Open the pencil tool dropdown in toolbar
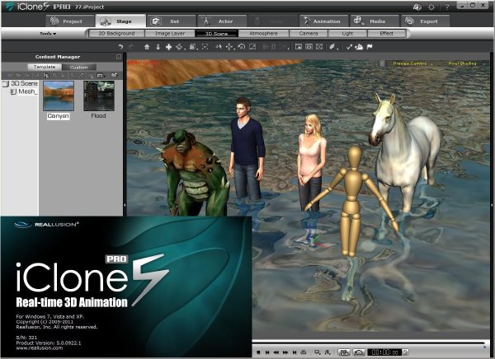 click(x=333, y=47)
